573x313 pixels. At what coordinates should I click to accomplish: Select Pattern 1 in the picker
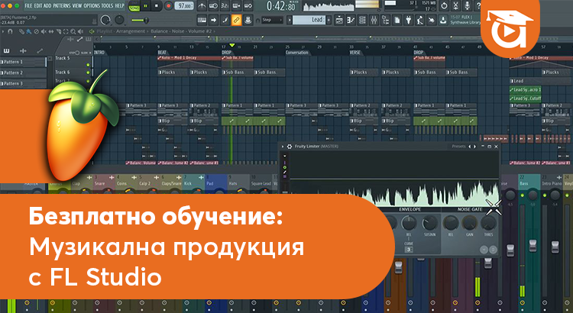[x=23, y=62]
